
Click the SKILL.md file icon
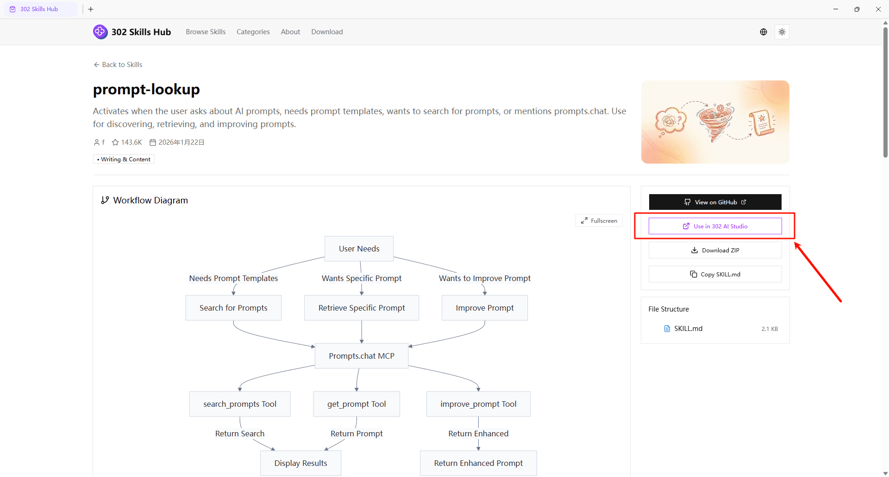[667, 329]
